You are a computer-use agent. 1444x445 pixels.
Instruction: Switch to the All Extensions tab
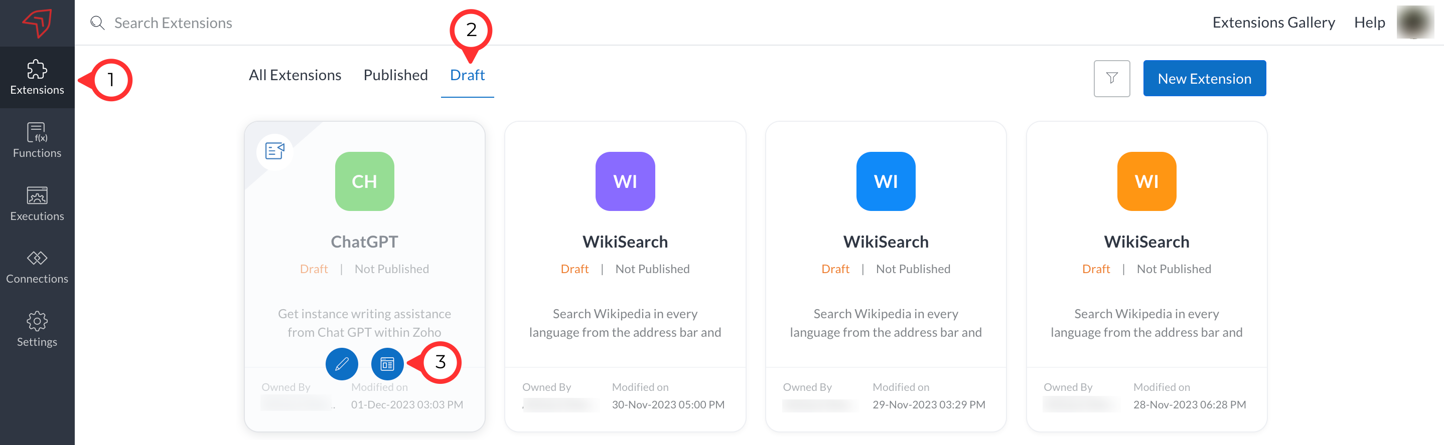tap(295, 75)
